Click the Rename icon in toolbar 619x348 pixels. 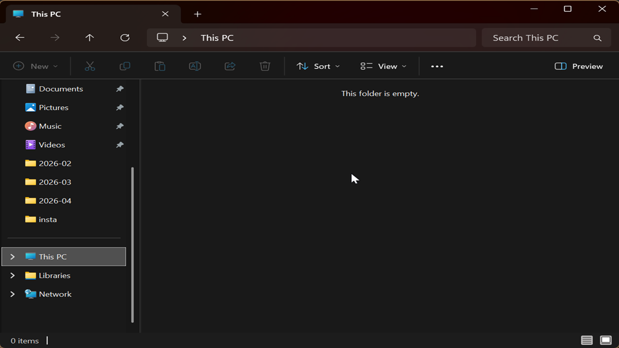[195, 66]
